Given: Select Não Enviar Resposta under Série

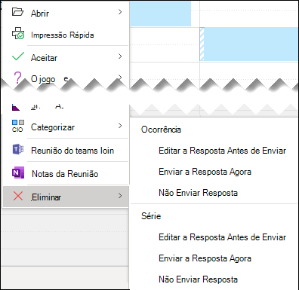Looking at the screenshot, I should tap(198, 279).
